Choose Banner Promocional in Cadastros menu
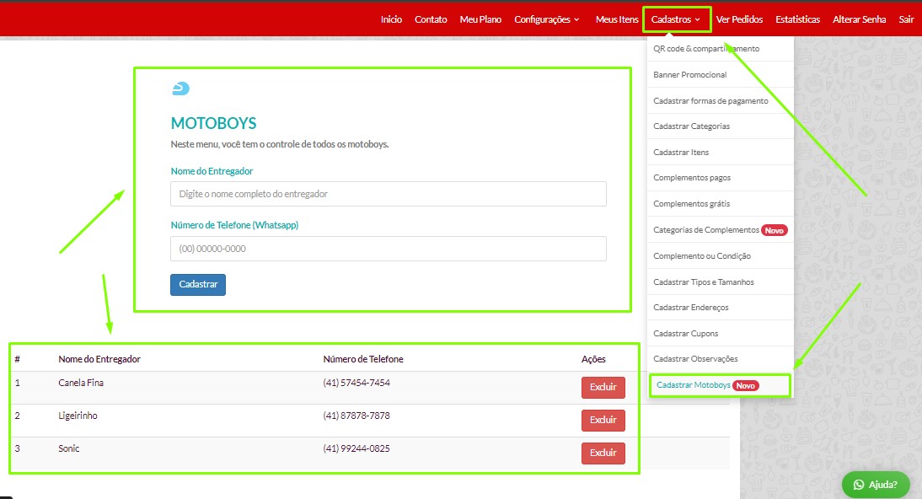922x499 pixels. (689, 75)
